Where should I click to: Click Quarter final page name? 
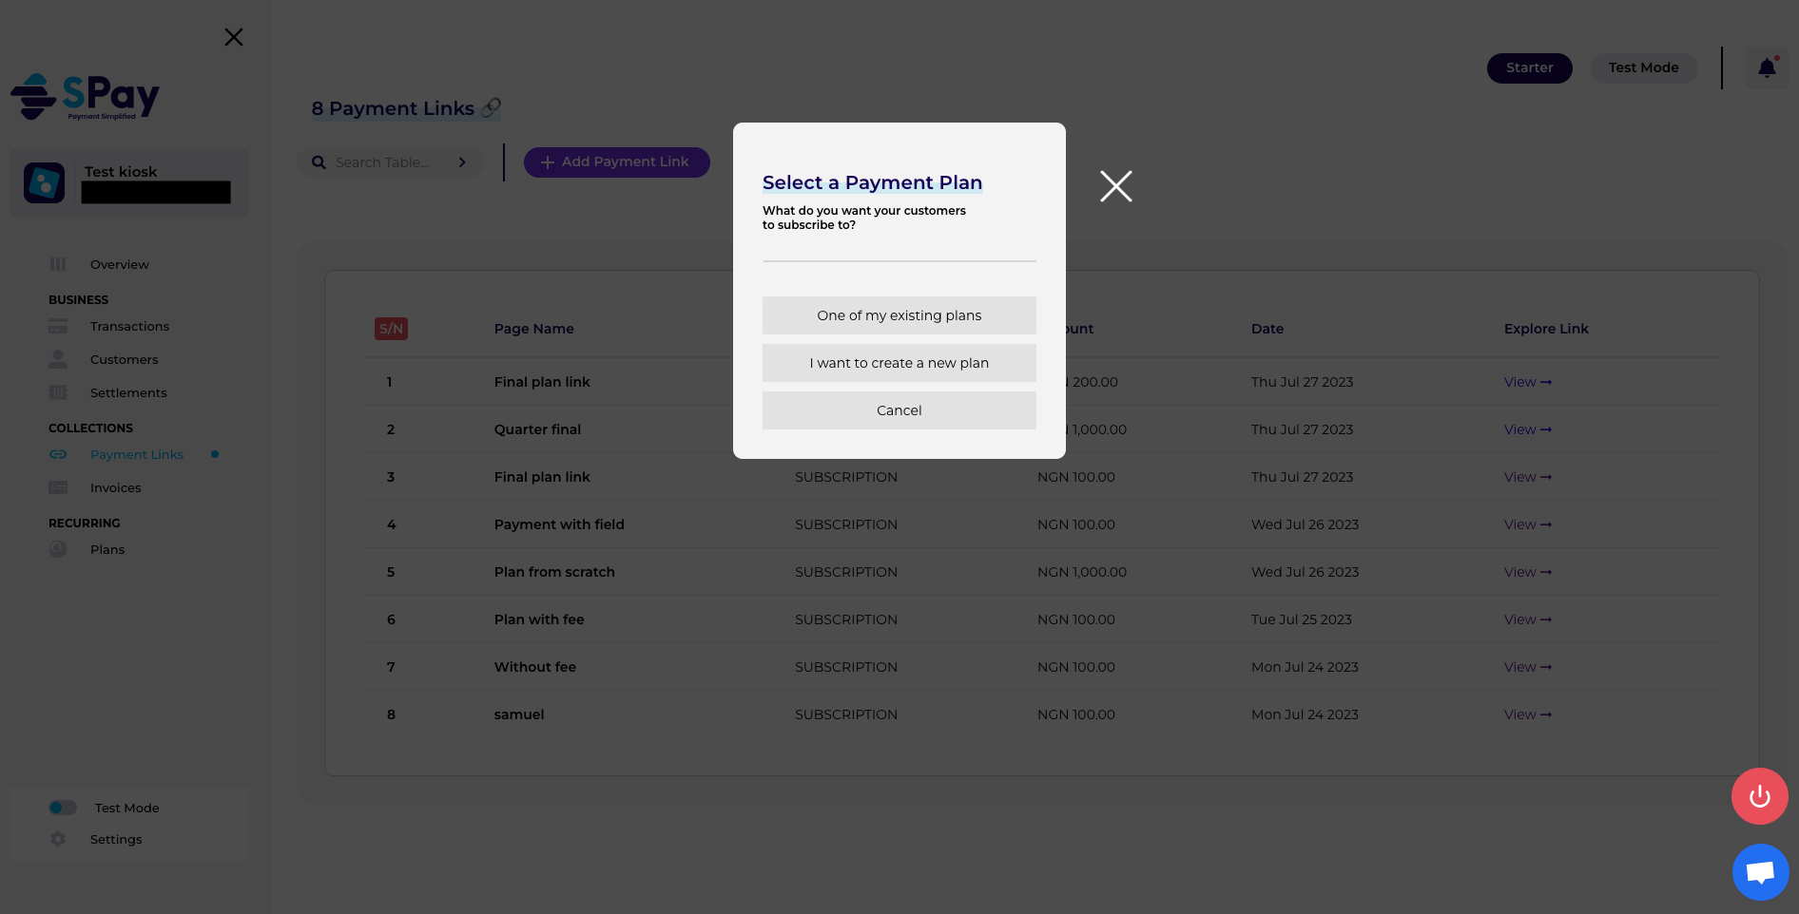point(537,429)
